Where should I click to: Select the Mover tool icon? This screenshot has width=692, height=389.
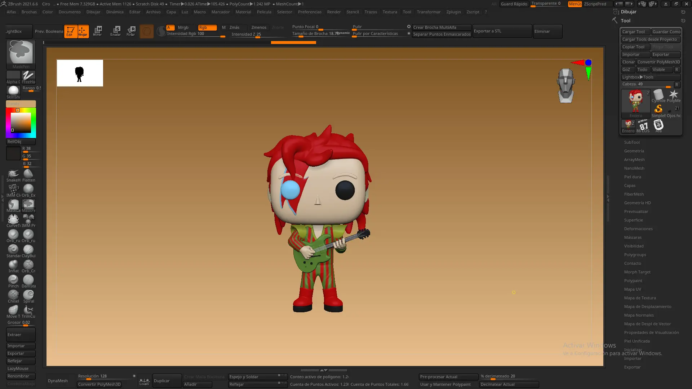coord(98,31)
